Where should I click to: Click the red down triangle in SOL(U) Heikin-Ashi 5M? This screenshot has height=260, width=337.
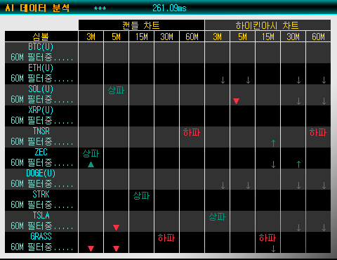[236, 101]
